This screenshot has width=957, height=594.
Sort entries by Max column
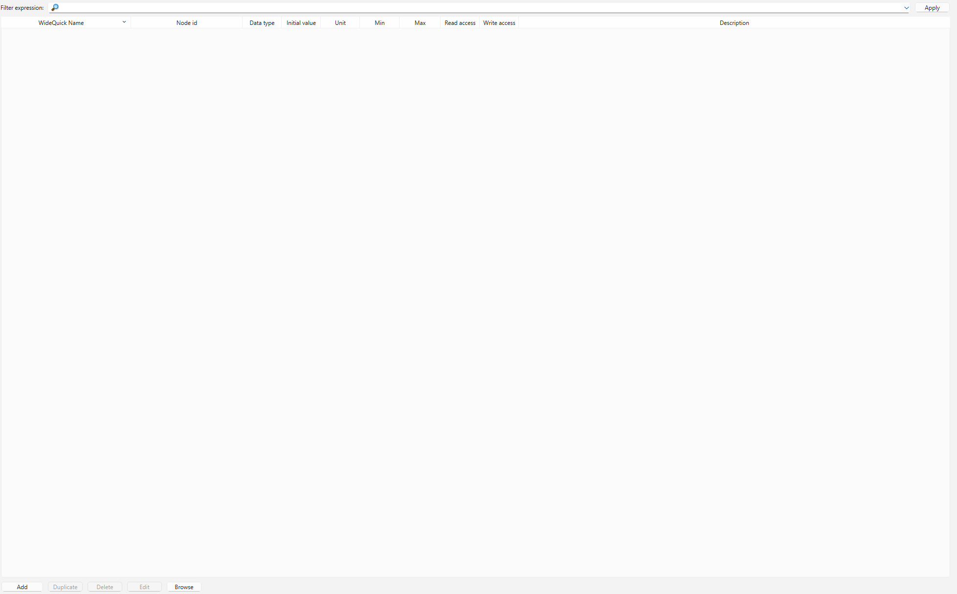(x=420, y=22)
